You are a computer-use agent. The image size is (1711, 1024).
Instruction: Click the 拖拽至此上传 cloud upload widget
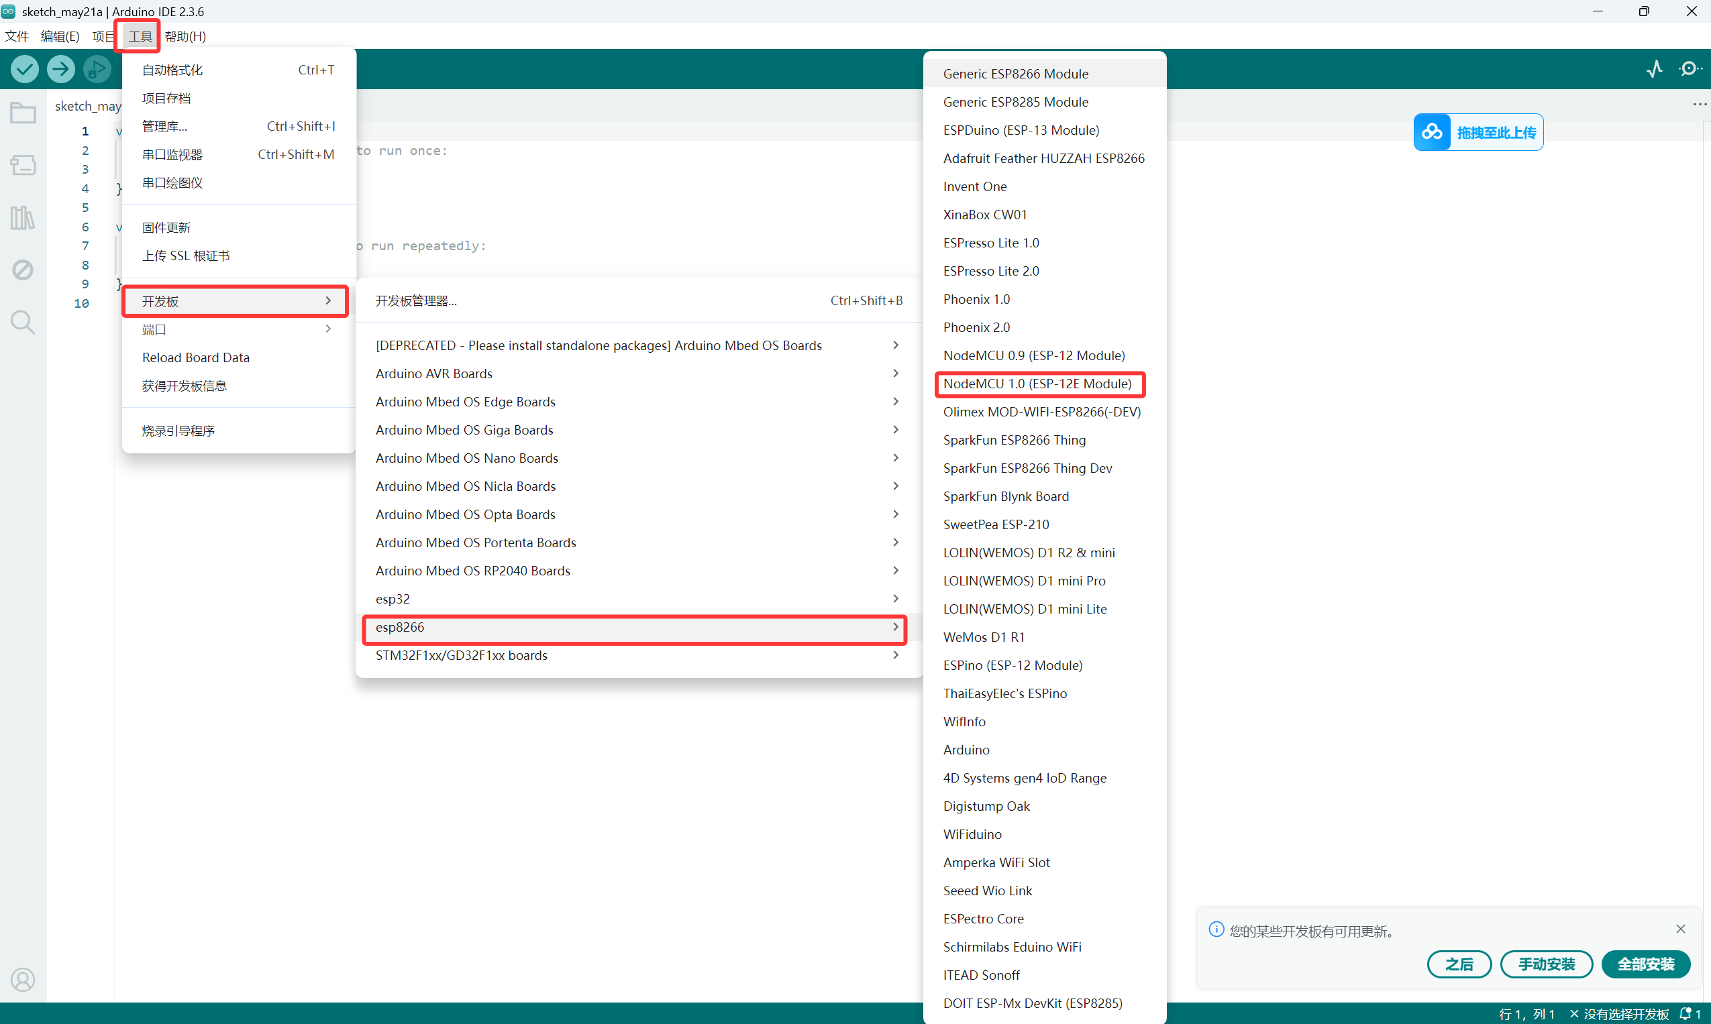(1477, 133)
